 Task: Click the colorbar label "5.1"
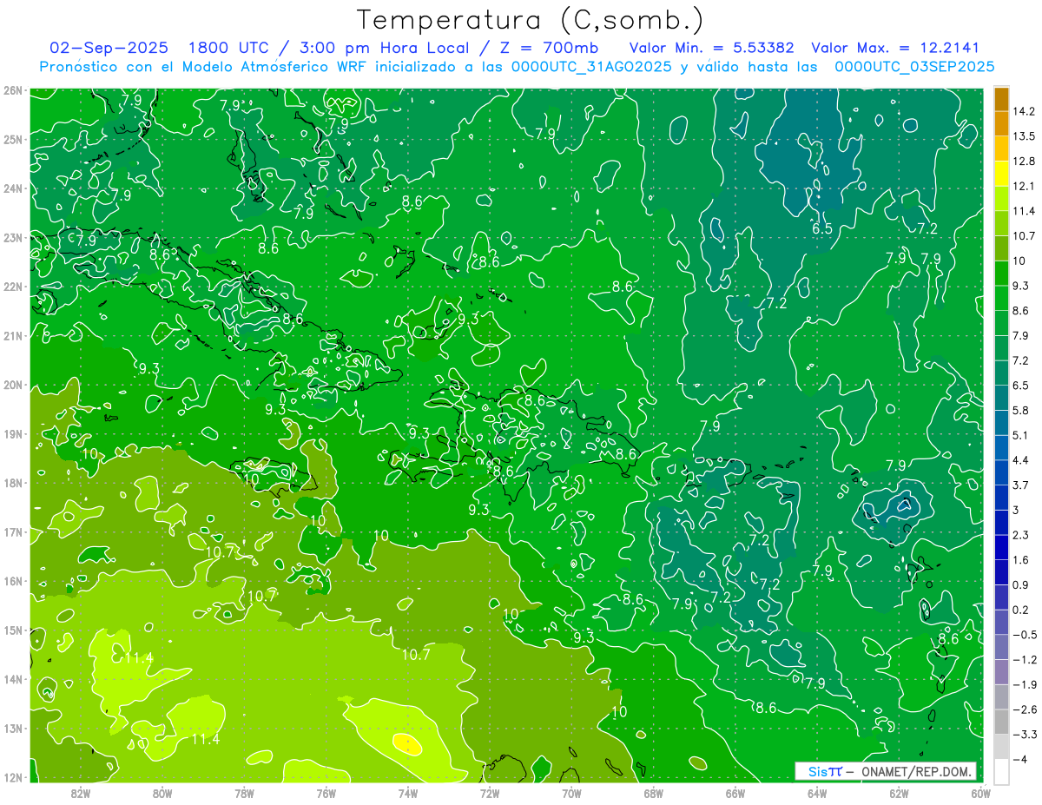click(x=1021, y=435)
